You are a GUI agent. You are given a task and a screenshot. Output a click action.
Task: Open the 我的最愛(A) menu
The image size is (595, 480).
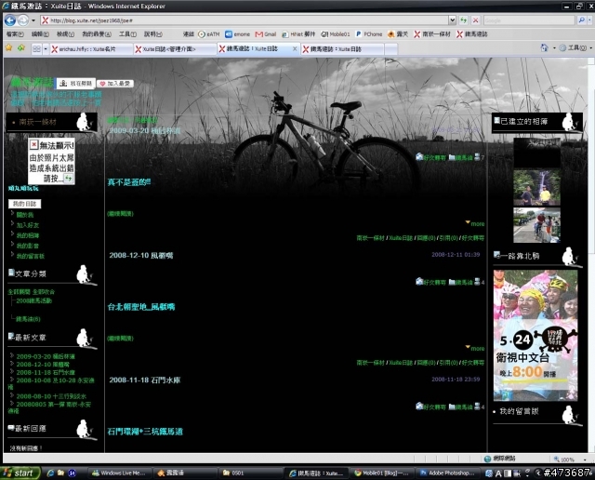(97, 34)
